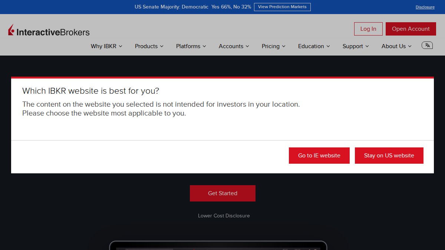This screenshot has height=250, width=445.
Task: Open the language translation icon
Action: pyautogui.click(x=427, y=45)
